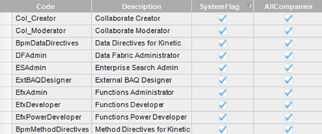This screenshot has height=134, width=322.
Task: Sort by the Description column header
Action: pos(142,6)
